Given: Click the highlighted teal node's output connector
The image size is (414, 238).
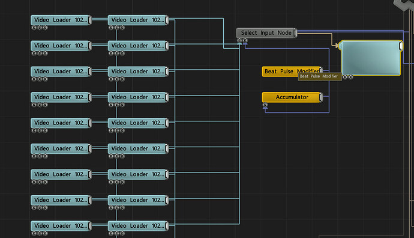Looking at the screenshot, I should 401,46.
